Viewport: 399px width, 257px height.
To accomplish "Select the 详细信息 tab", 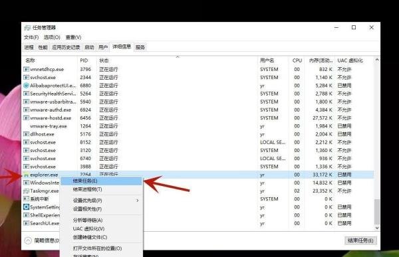I will (x=122, y=46).
